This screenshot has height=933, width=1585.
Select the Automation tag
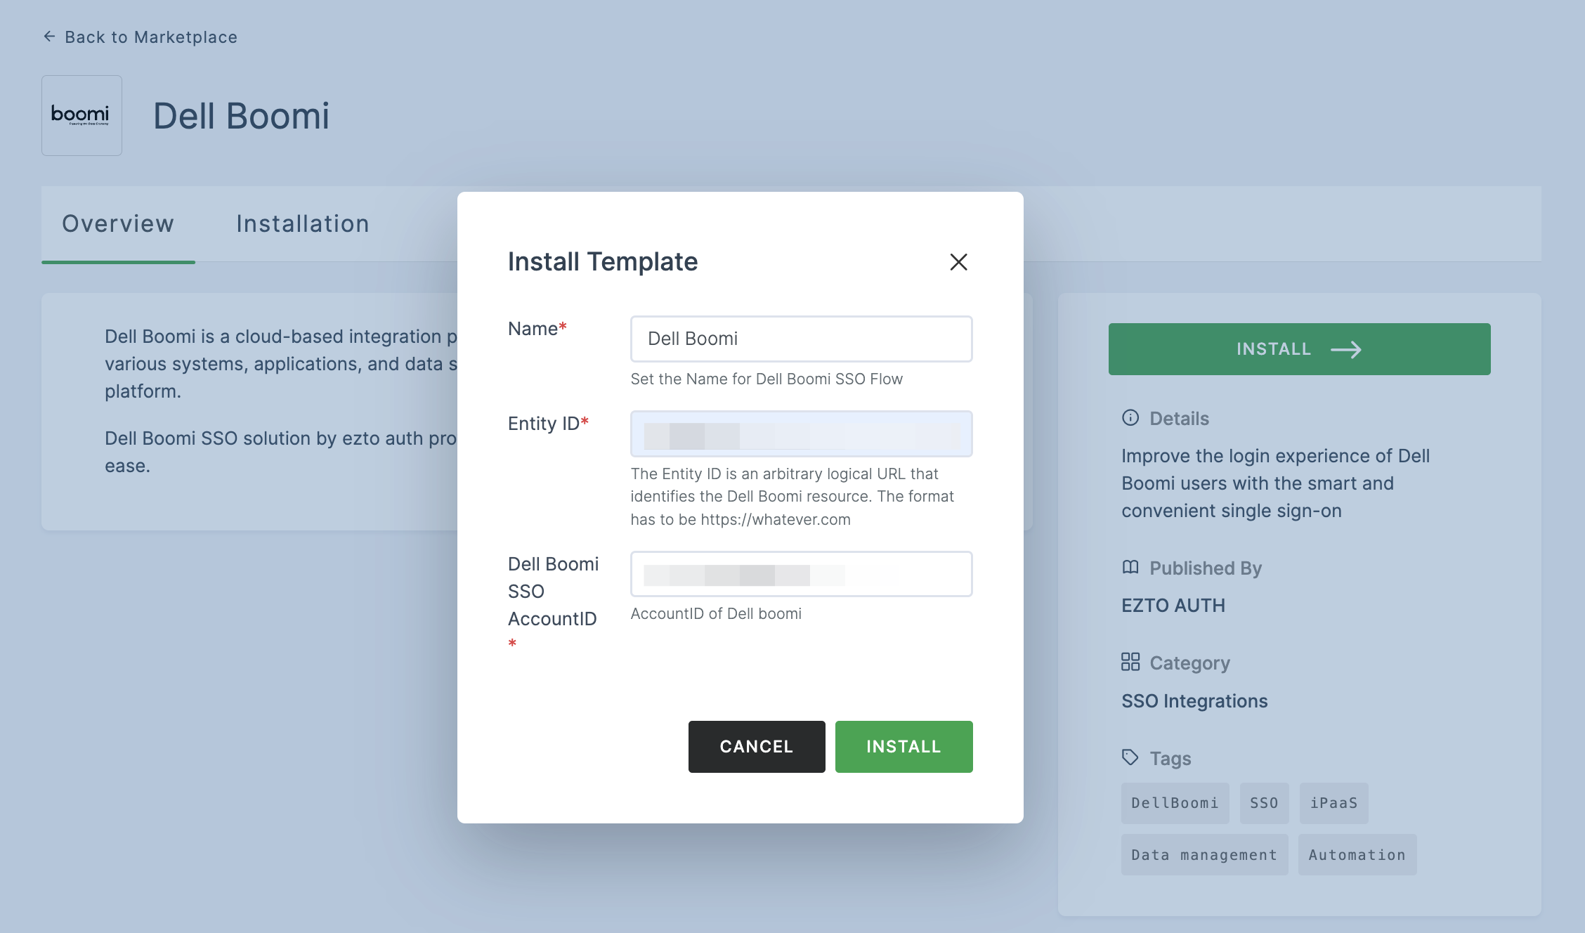1357,855
